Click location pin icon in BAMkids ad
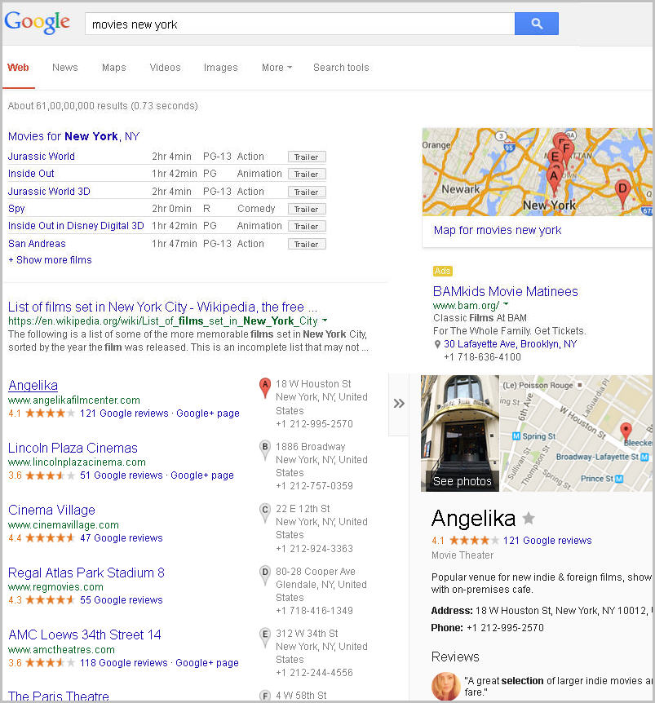 (437, 344)
